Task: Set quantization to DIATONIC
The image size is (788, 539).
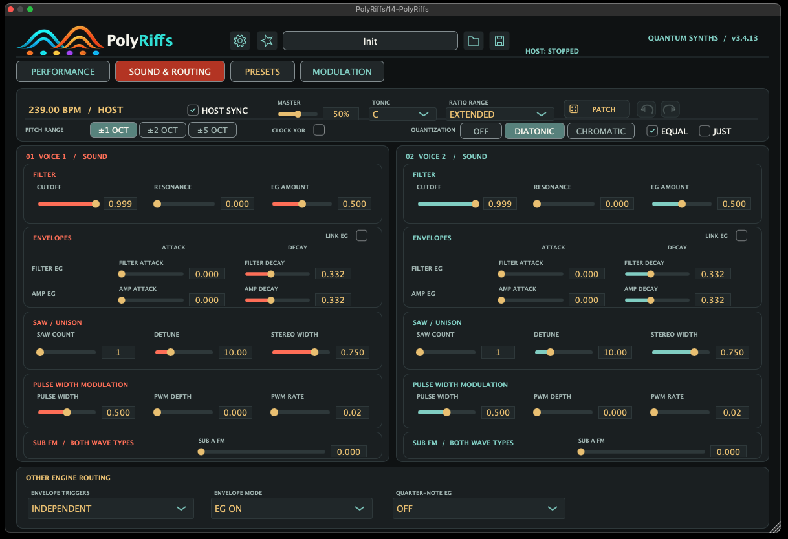Action: pyautogui.click(x=534, y=131)
